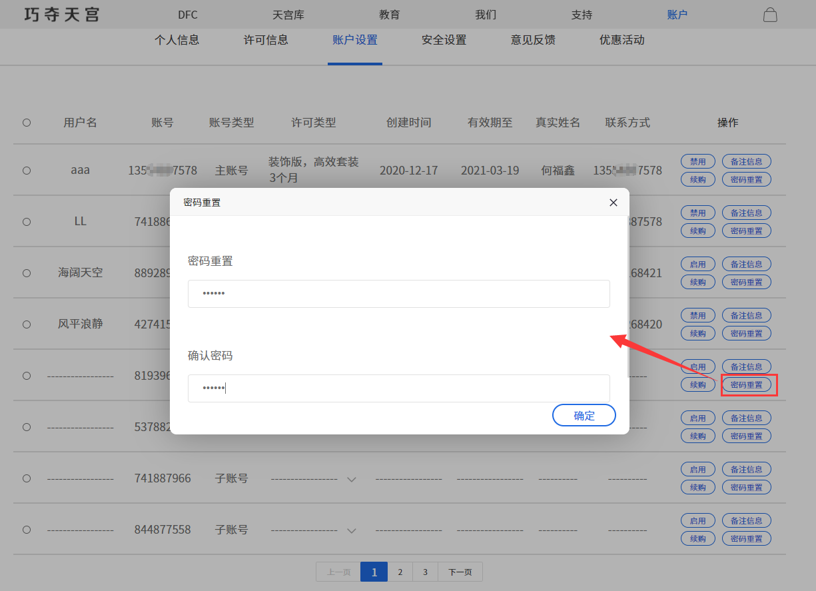Screen dimensions: 816x591
Task: Go to the 许可信息 tab
Action: pos(266,40)
